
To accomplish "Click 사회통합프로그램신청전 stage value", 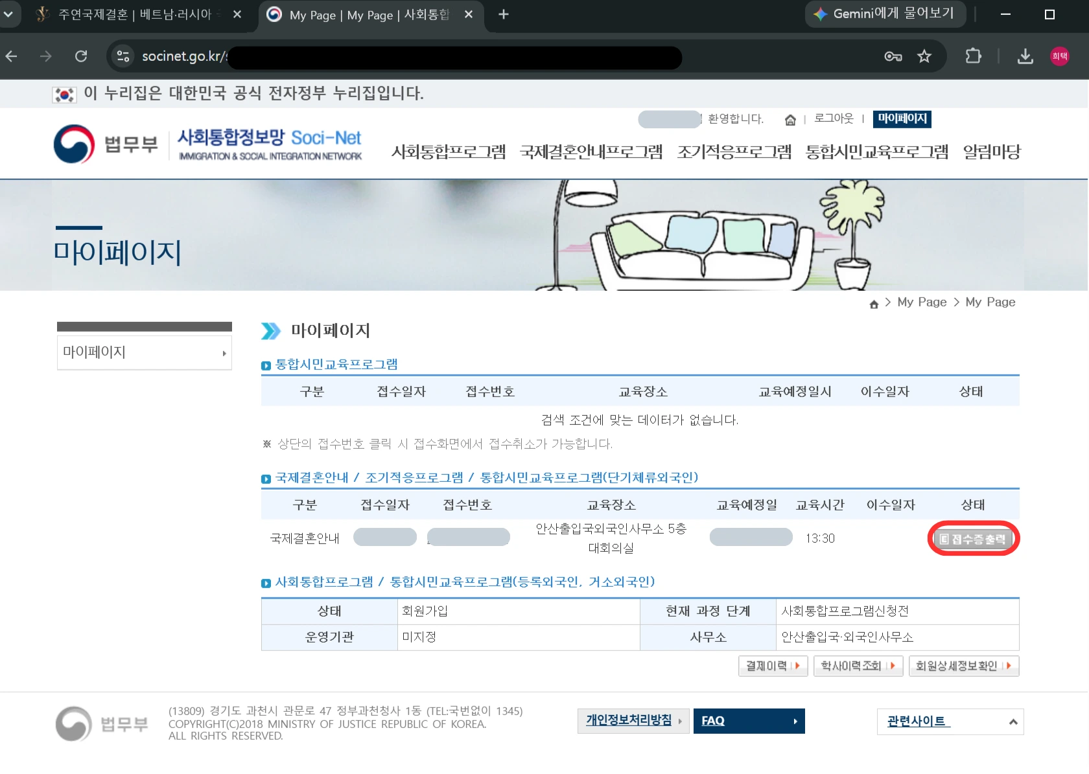I will [x=845, y=611].
